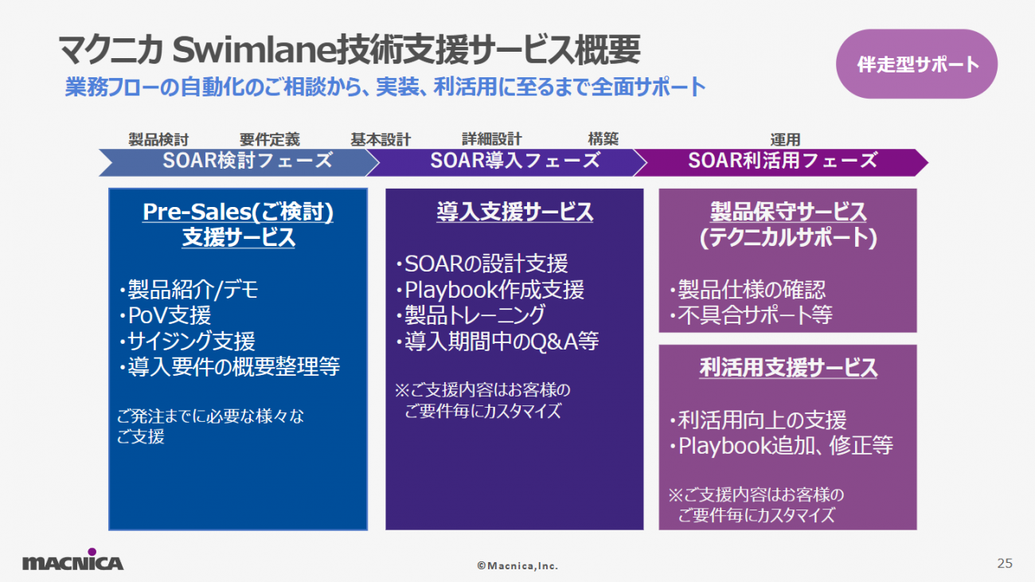Viewport: 1035px width, 582px height.
Task: Open the 利活用支援サービス heading
Action: 787,368
